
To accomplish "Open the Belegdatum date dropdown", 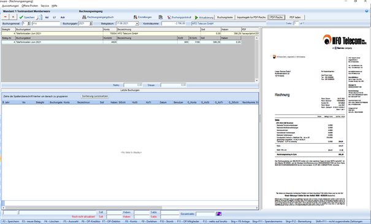I will click(137, 24).
